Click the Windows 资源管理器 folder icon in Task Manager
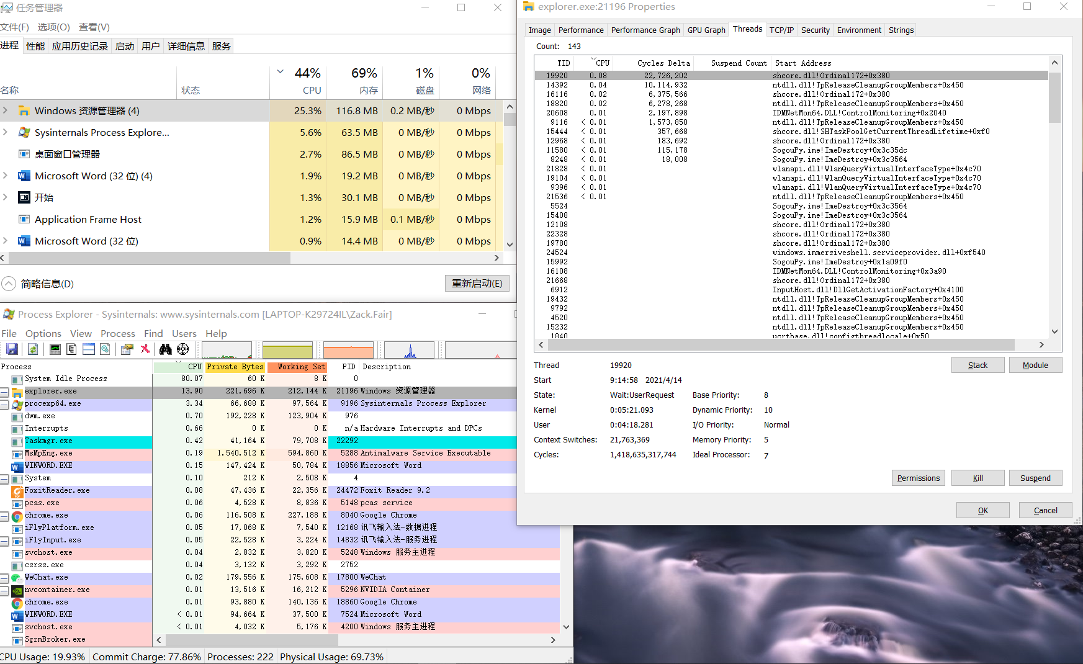Screen dimensions: 1083x664 pos(24,111)
